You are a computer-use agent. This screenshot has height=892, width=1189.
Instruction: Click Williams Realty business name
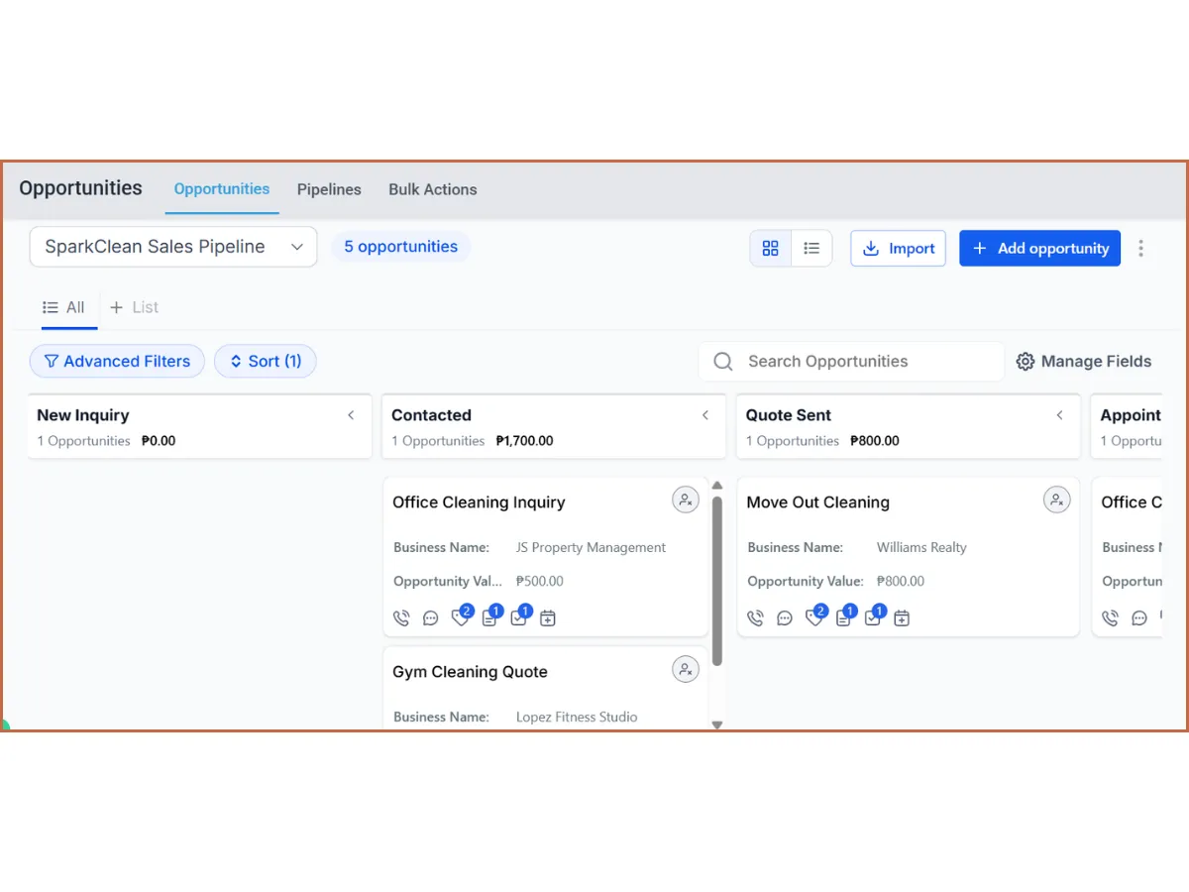coord(921,547)
